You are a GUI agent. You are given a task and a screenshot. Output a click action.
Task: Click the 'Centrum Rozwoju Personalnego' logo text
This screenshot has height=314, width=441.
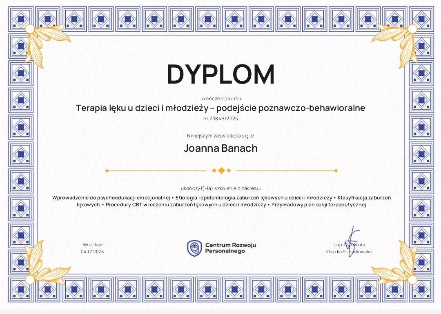point(230,248)
